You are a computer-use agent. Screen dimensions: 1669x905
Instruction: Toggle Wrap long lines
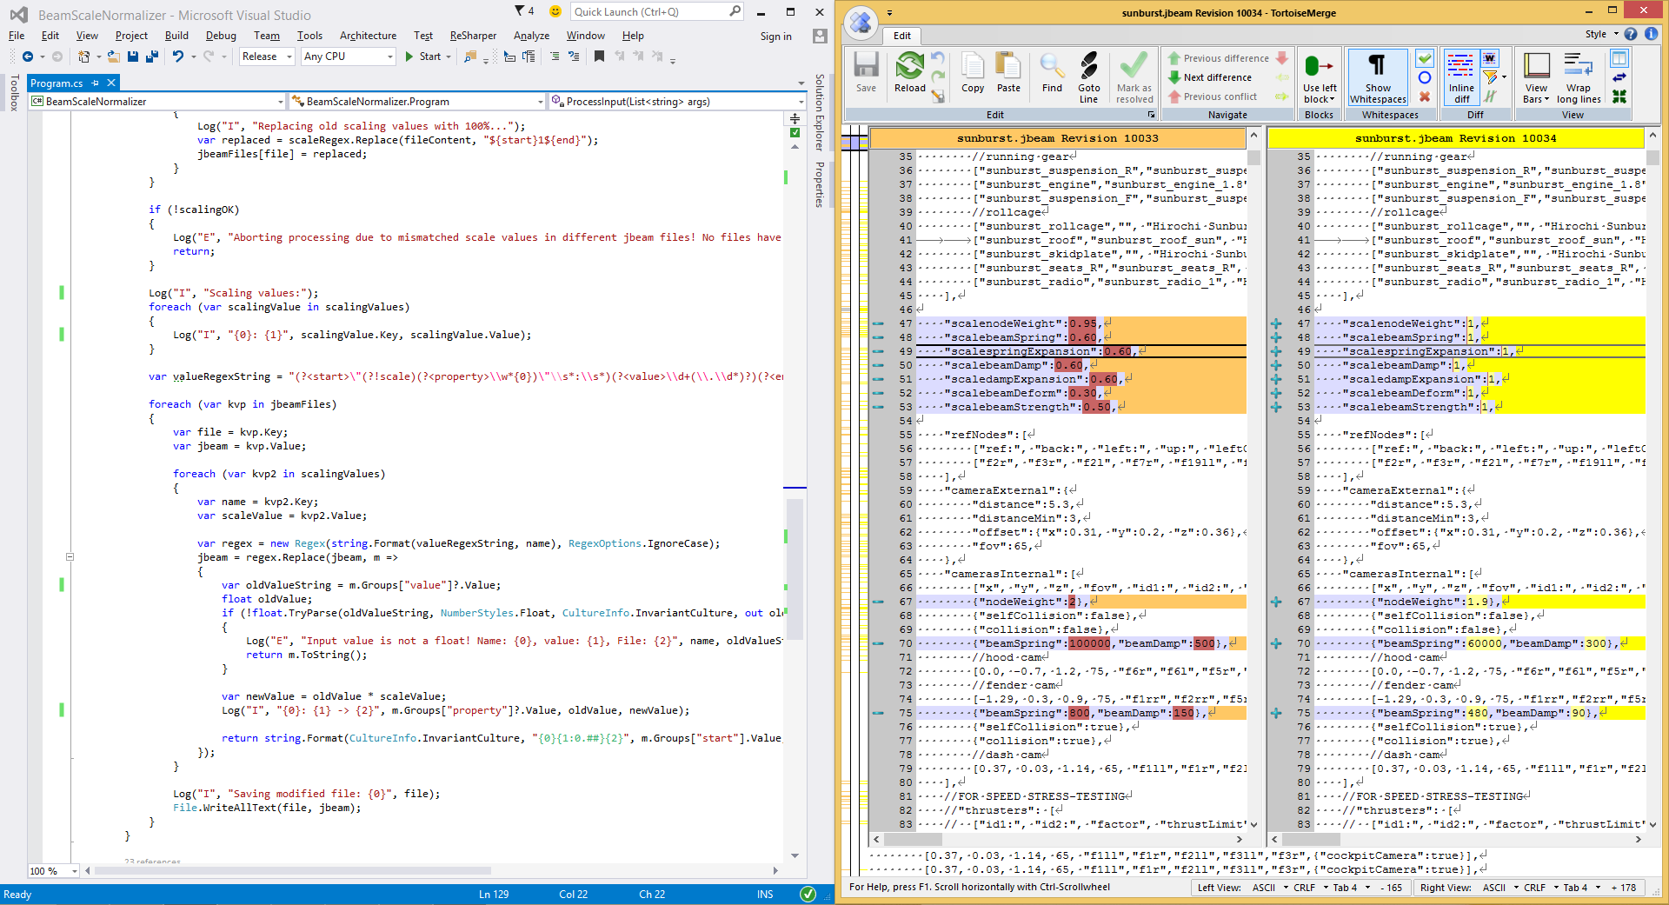click(1579, 77)
